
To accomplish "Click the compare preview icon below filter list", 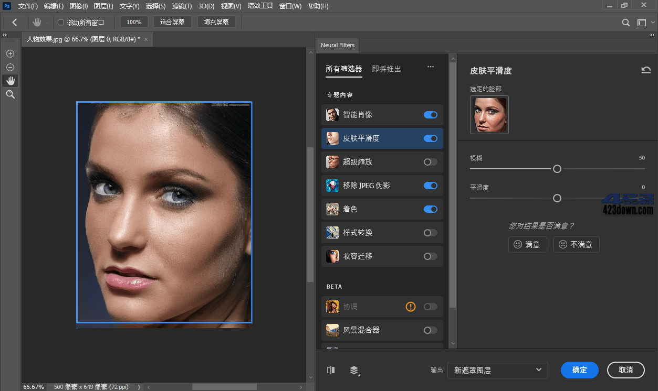I will coord(331,370).
